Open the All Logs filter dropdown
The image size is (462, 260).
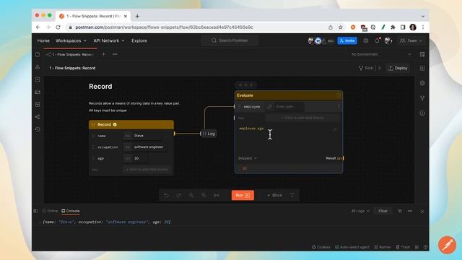point(360,211)
